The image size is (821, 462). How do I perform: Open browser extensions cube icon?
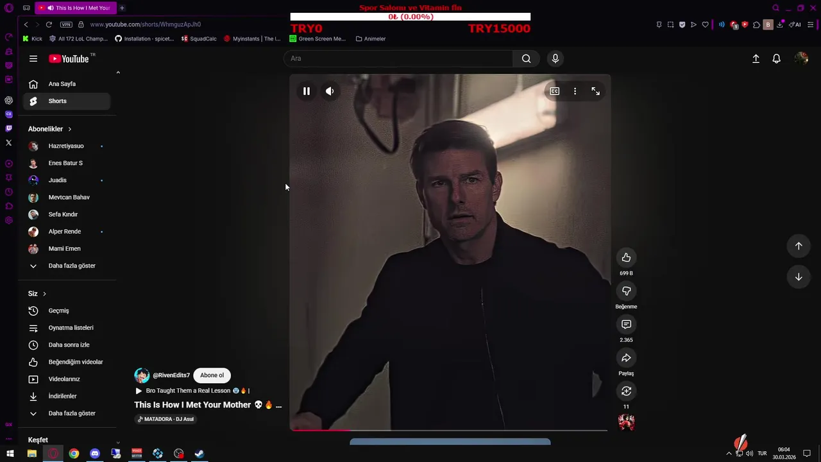coord(756,24)
